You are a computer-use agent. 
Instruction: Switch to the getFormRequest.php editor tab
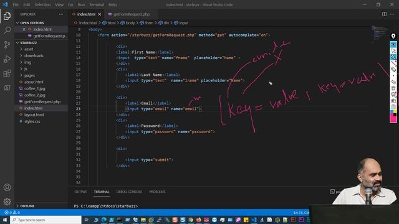pyautogui.click(x=132, y=14)
